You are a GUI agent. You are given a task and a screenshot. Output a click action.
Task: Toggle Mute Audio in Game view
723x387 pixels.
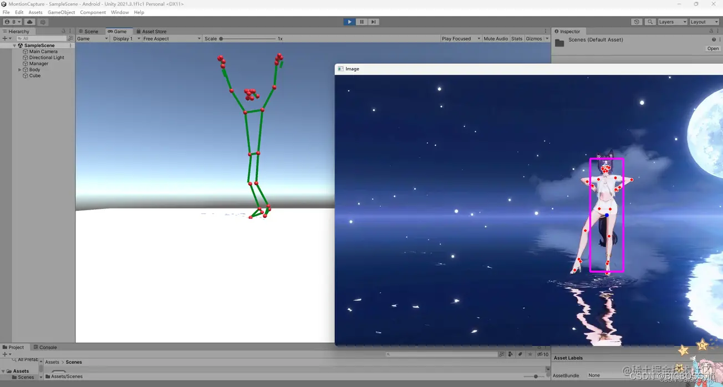click(x=495, y=39)
